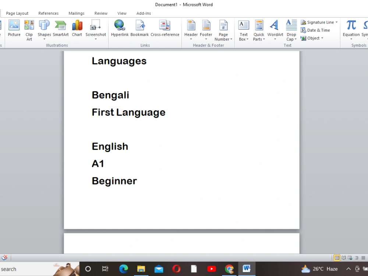Open the Page Number menu
The width and height of the screenshot is (368, 276).
(x=223, y=31)
